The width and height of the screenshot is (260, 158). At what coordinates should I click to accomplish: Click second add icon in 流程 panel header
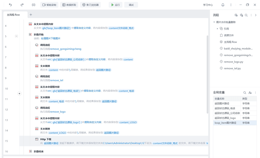tap(241, 15)
